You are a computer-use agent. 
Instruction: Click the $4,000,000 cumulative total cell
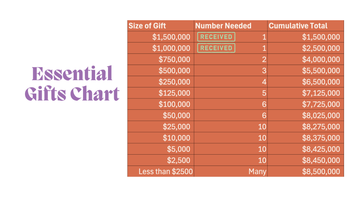321,60
